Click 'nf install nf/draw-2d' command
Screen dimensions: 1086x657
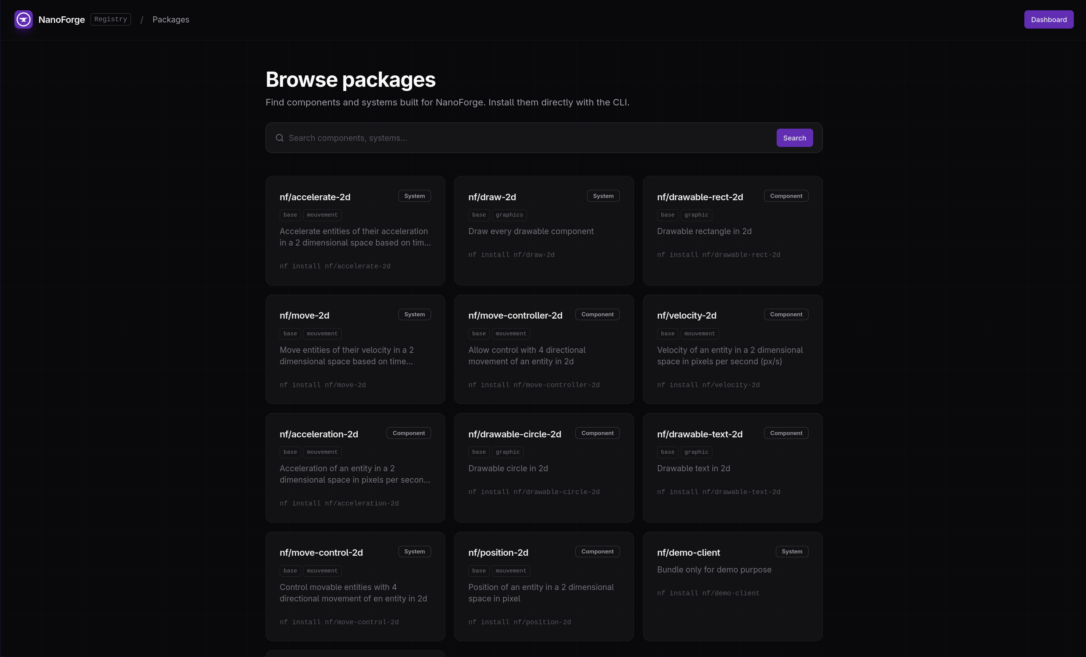[511, 255]
